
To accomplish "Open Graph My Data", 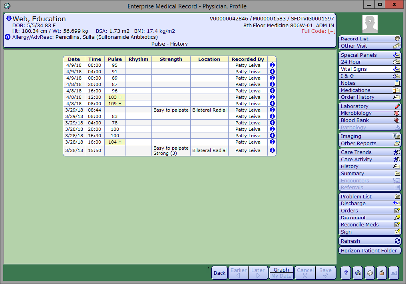I will click(x=281, y=273).
